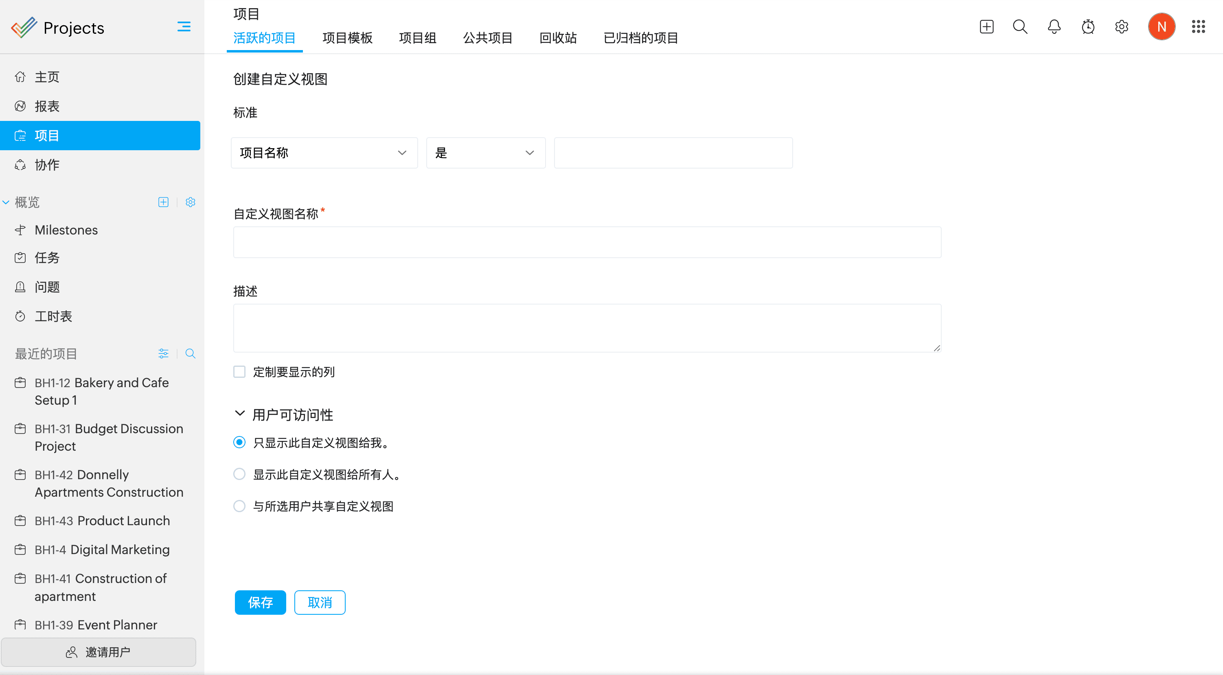1223x675 pixels.
Task: Select 显示此自定义视图给所有人 radio option
Action: point(239,474)
